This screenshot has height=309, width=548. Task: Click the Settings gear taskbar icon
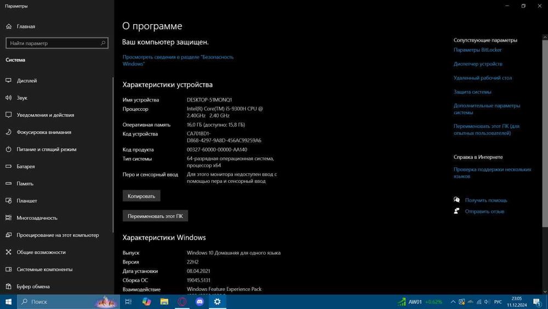click(218, 302)
